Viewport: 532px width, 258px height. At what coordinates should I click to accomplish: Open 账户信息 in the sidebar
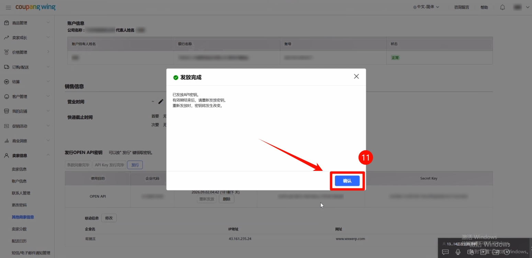click(19, 181)
